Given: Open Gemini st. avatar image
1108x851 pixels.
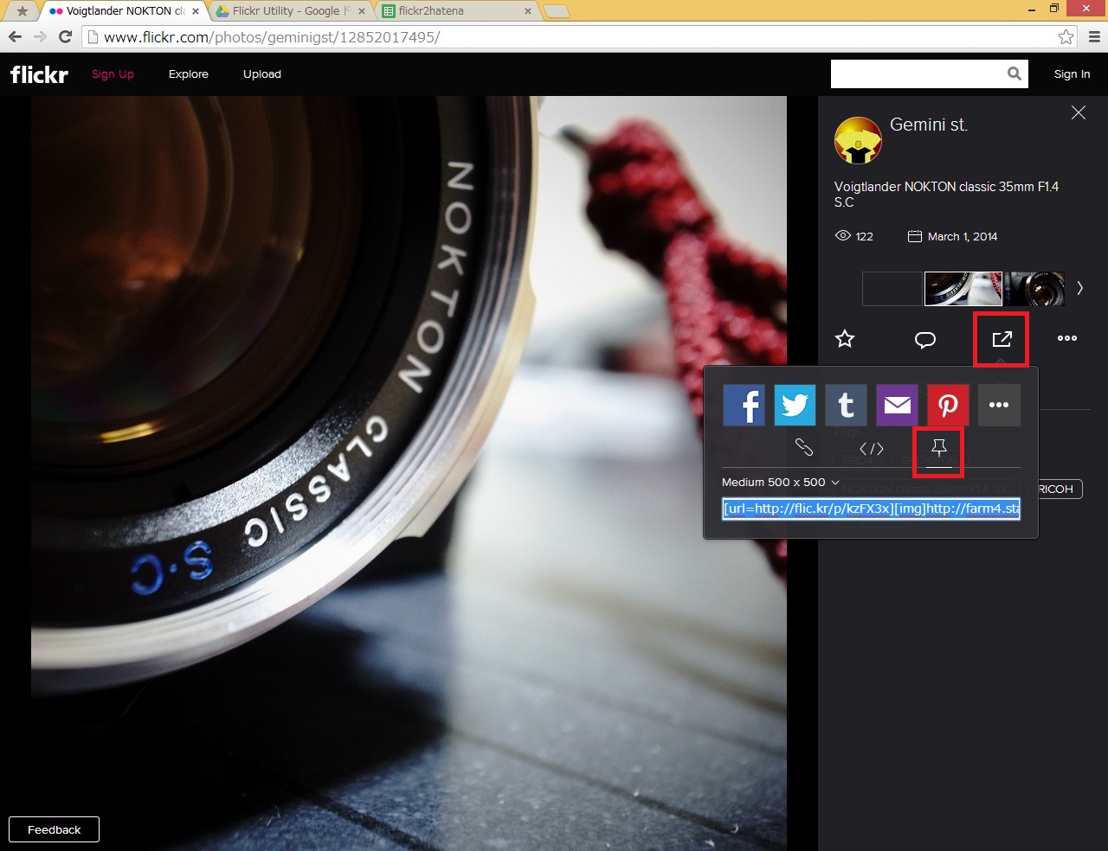Looking at the screenshot, I should 858,140.
